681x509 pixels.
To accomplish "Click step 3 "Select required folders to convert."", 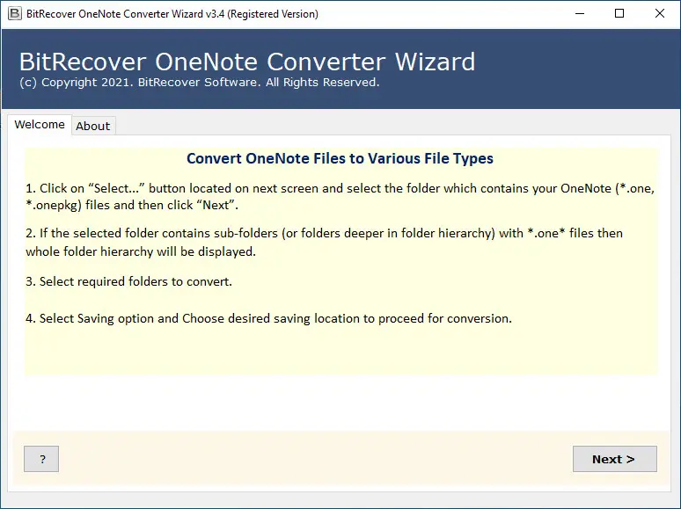I will click(x=129, y=281).
